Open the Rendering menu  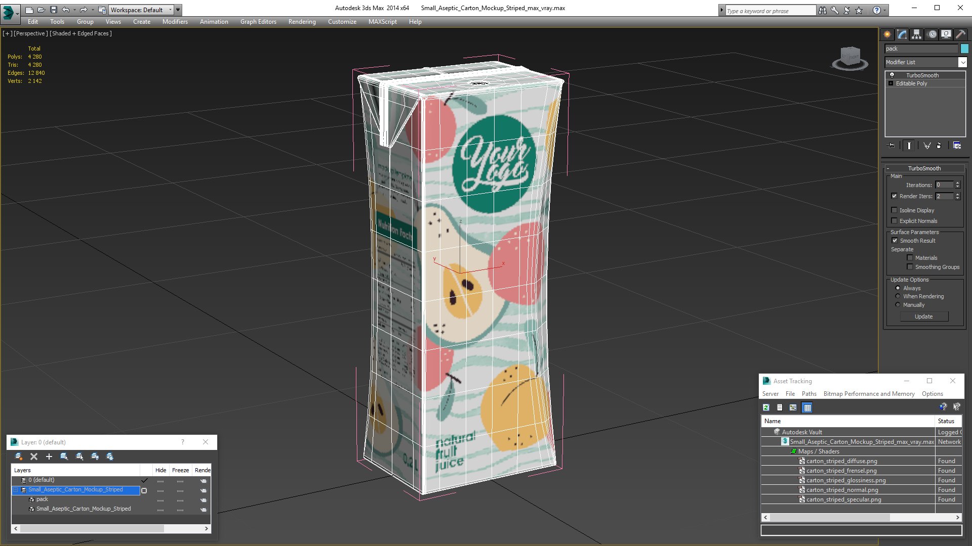302,22
